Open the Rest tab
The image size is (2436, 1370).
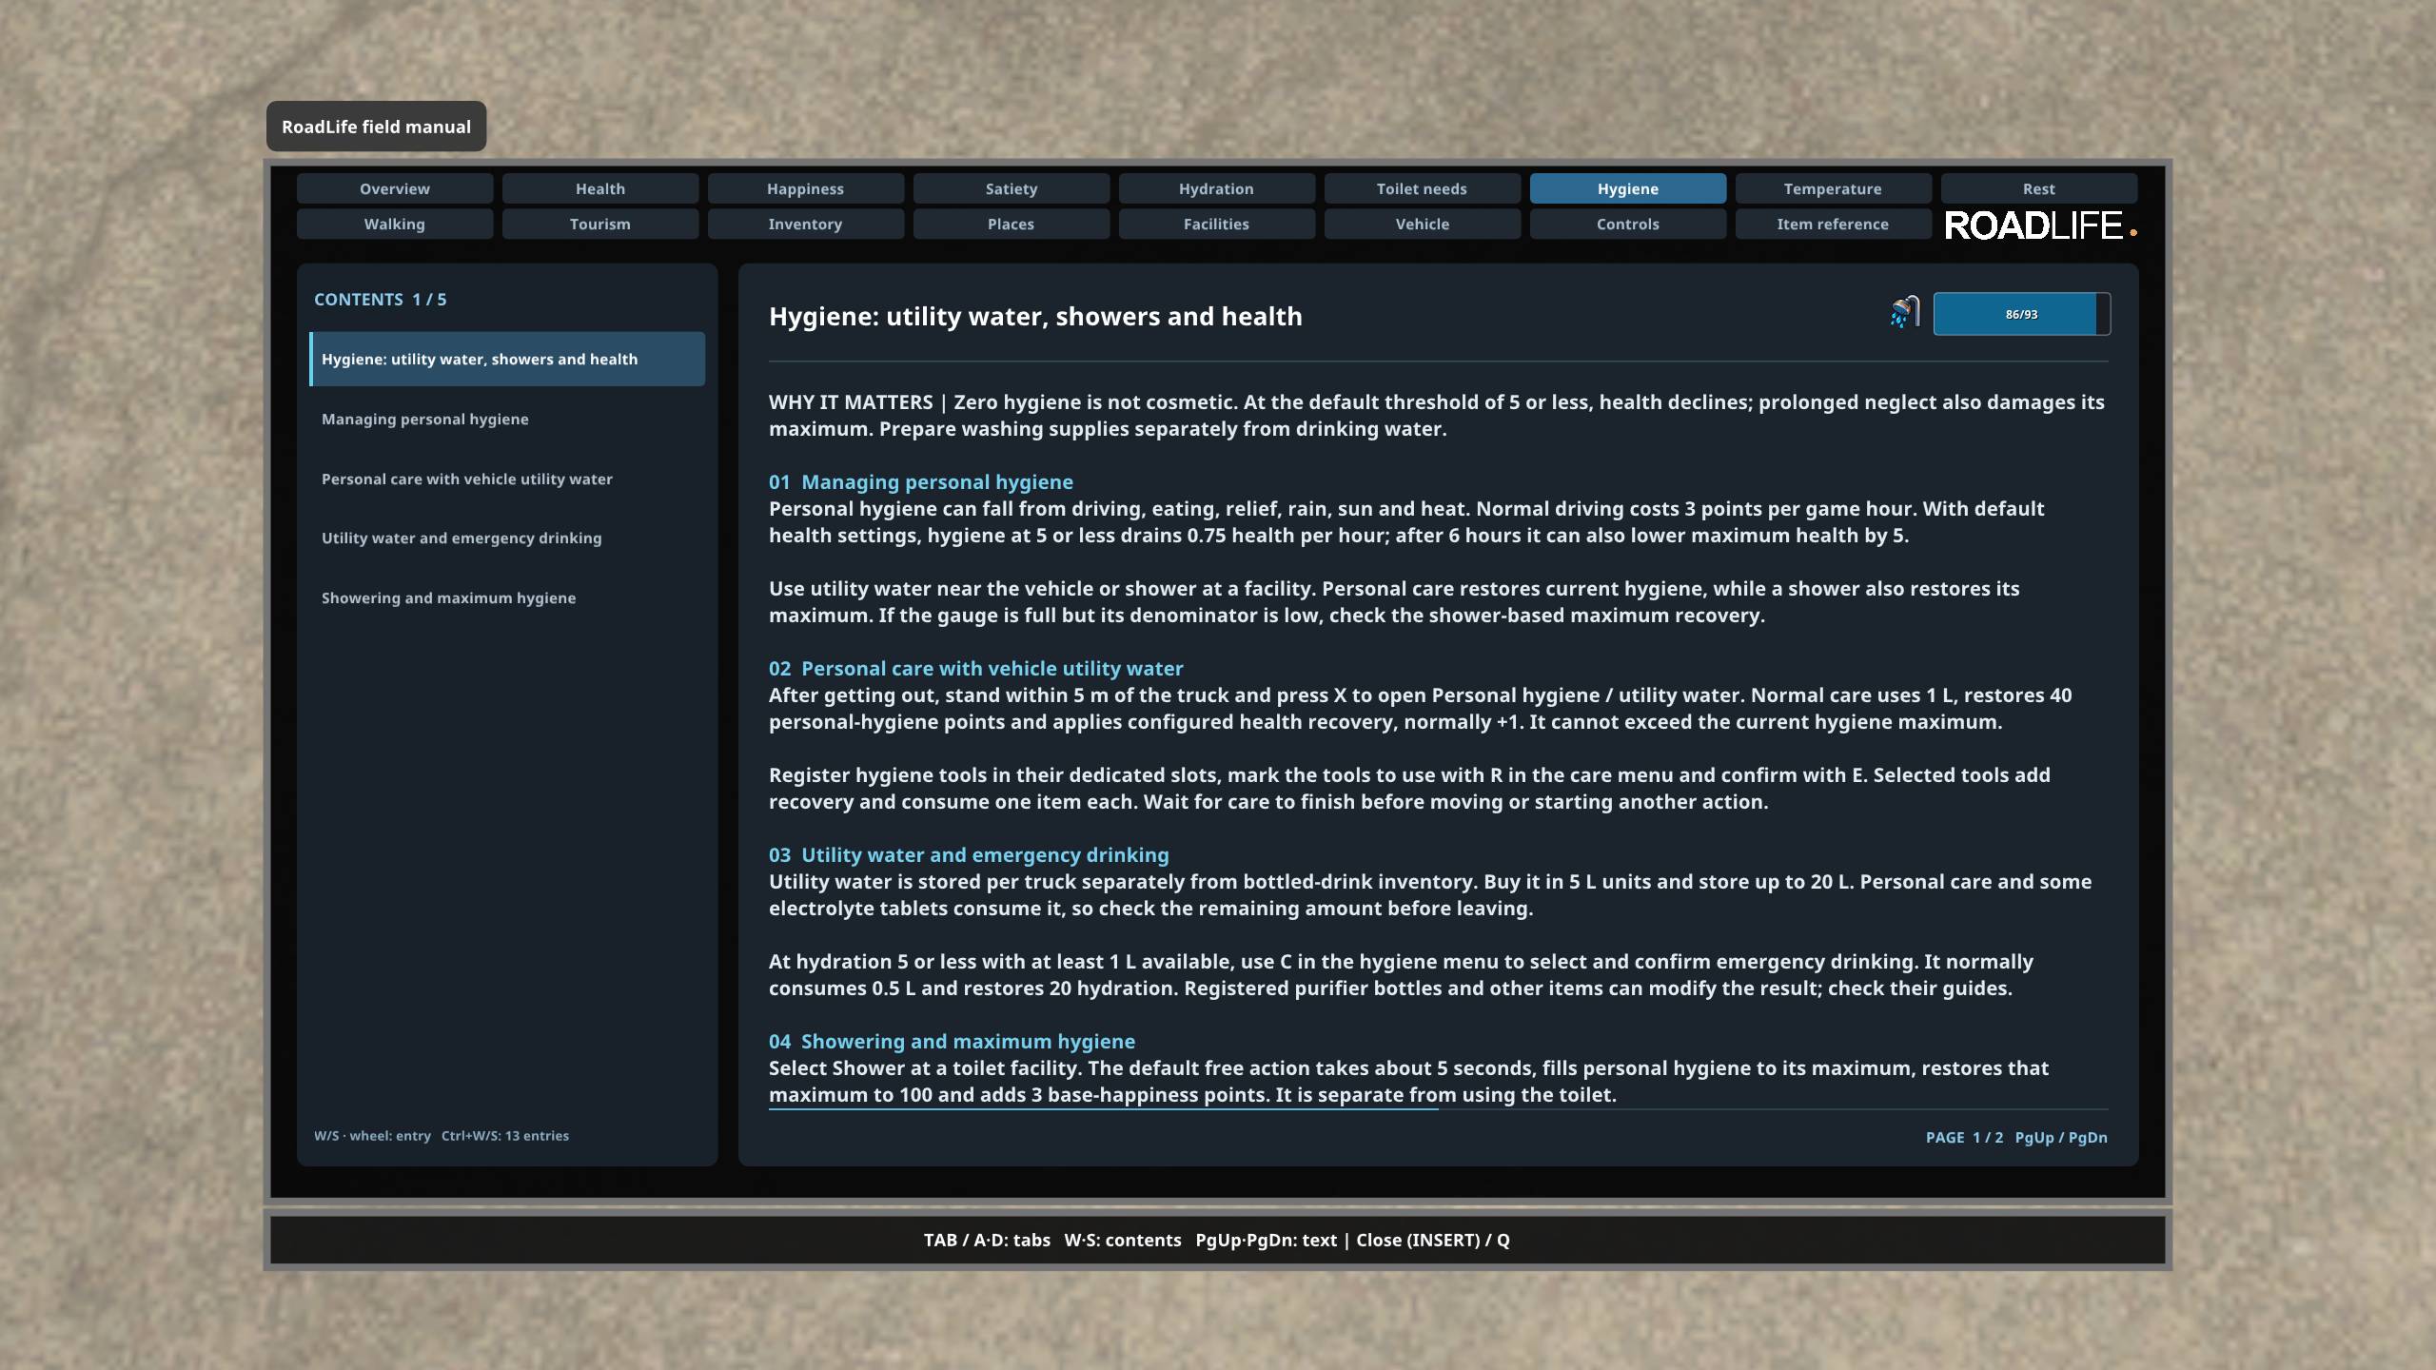click(x=2039, y=188)
